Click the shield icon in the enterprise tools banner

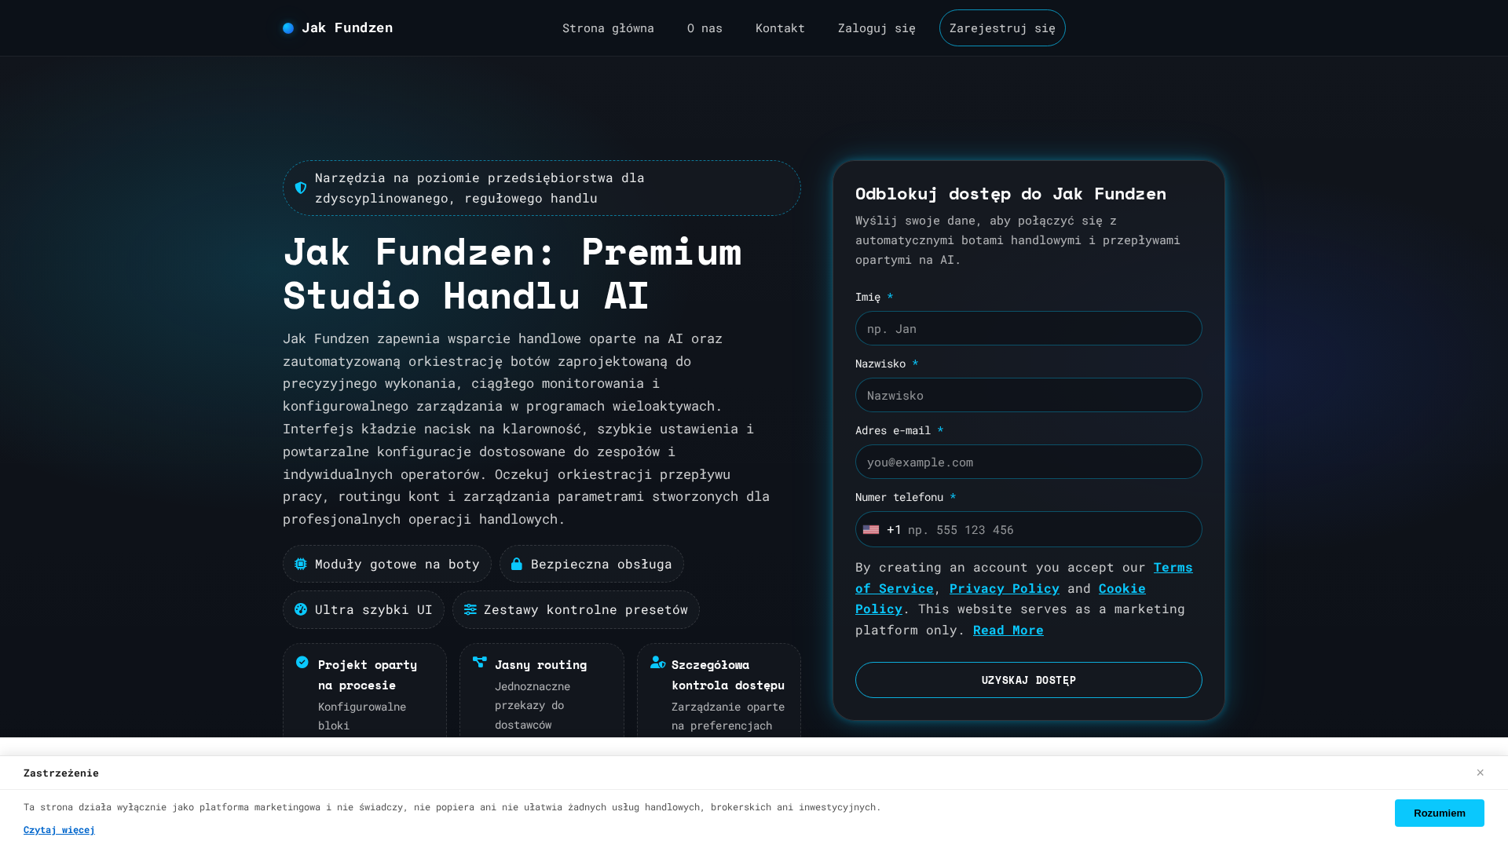pos(301,188)
